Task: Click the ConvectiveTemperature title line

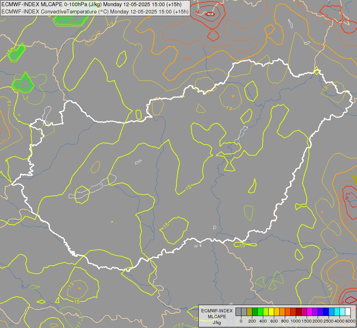Action: tap(95, 12)
